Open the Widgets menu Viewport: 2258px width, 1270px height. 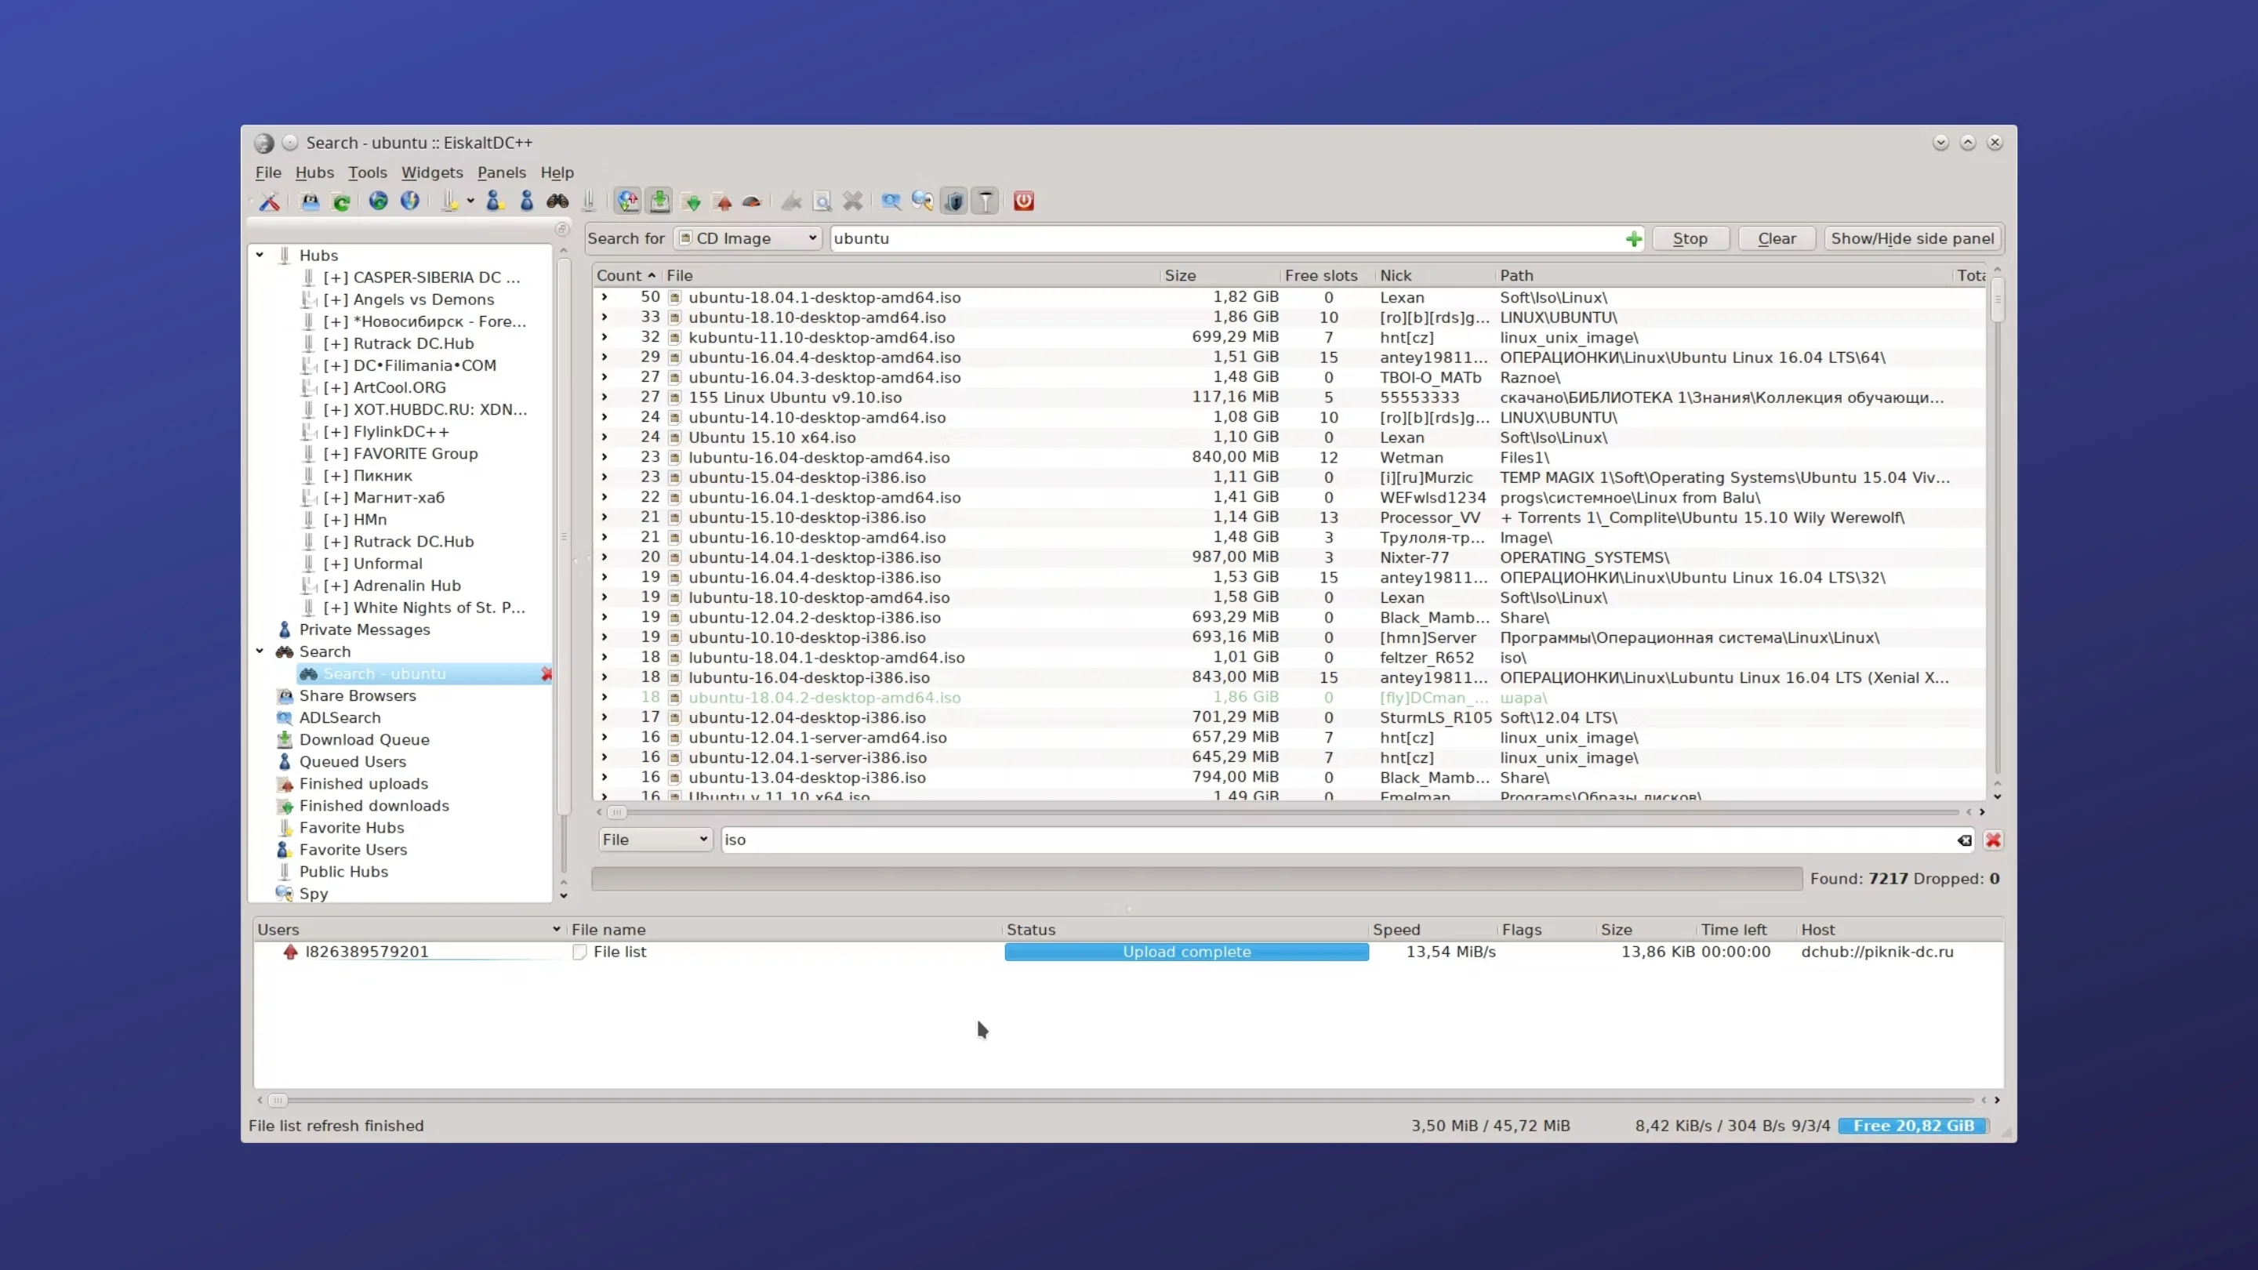[432, 172]
